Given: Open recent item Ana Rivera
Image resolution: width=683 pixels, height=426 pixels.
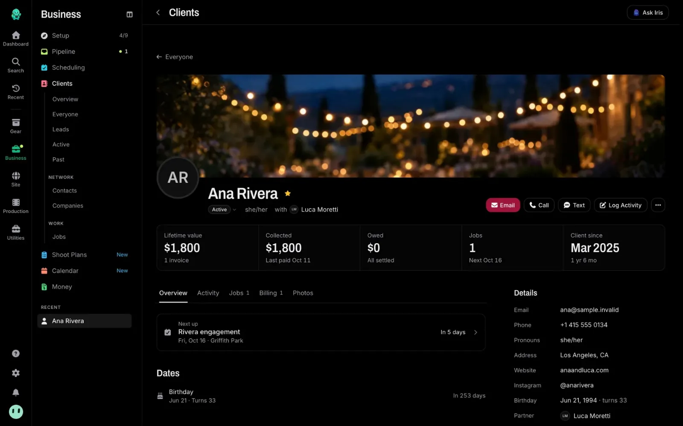Looking at the screenshot, I should (x=85, y=321).
